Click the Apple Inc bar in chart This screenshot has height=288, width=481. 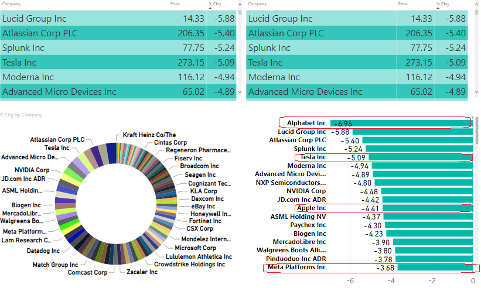click(428, 208)
